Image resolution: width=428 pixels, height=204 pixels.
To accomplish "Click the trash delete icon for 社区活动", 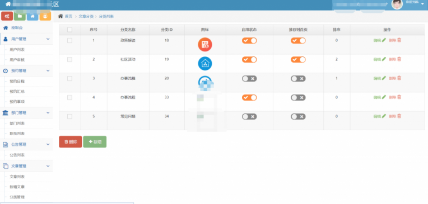I will [x=399, y=59].
